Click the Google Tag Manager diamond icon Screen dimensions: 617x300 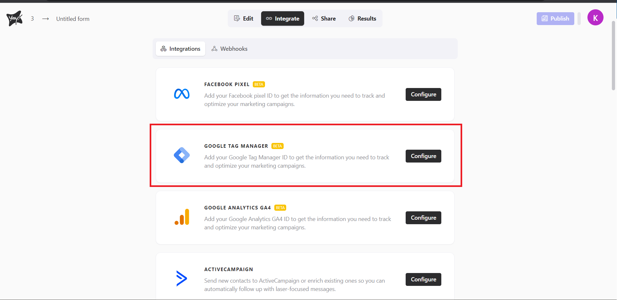click(x=181, y=155)
